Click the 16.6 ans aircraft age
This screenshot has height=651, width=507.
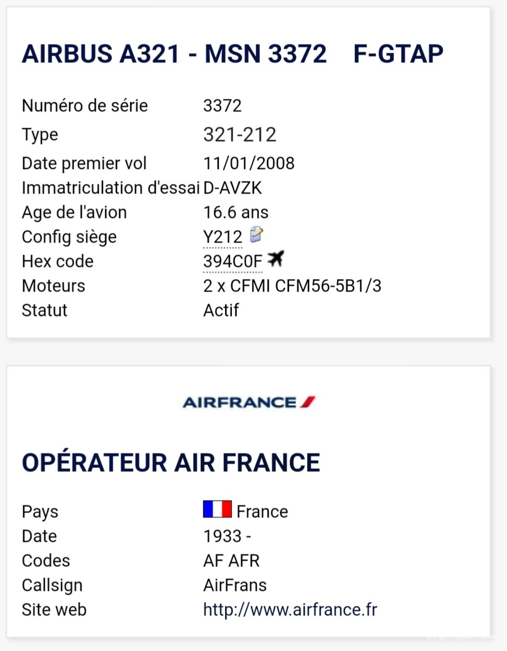[236, 212]
